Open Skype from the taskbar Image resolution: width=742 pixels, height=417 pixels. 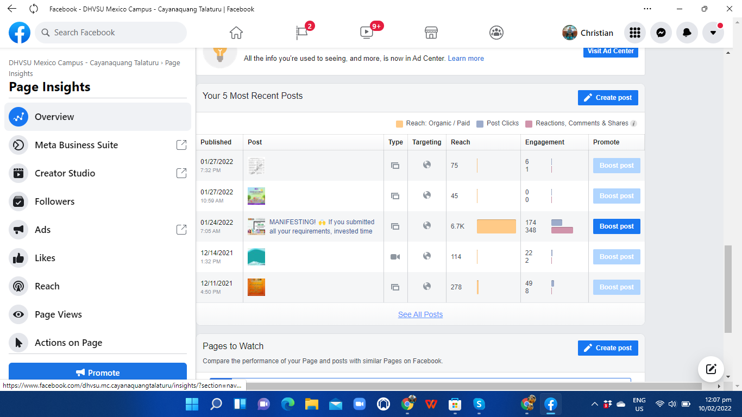pos(479,404)
